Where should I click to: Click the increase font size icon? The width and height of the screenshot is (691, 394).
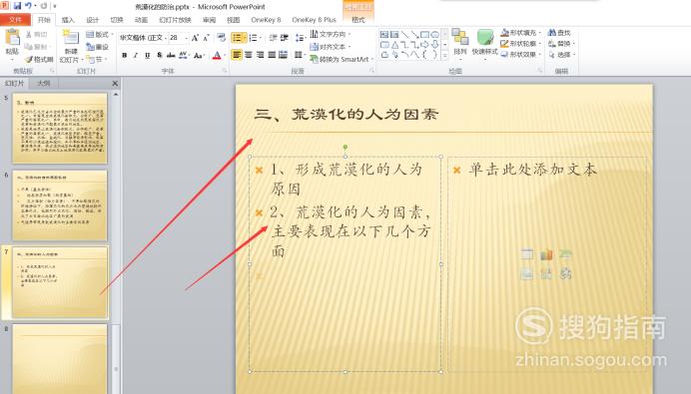click(196, 38)
